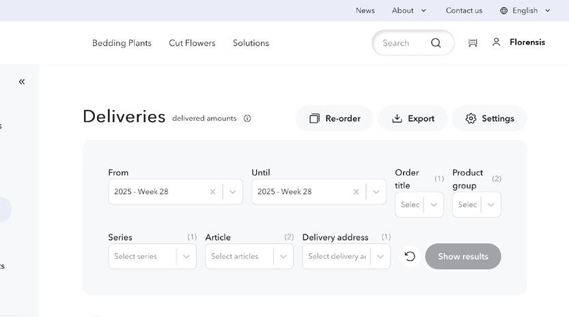Open the Florensis user account
569x317 pixels.
[519, 42]
